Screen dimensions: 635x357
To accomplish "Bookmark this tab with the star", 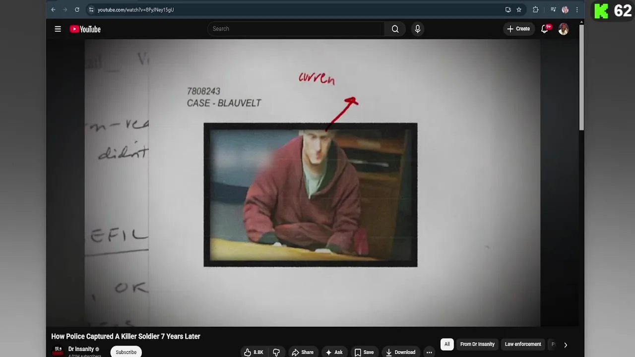I will [x=519, y=9].
